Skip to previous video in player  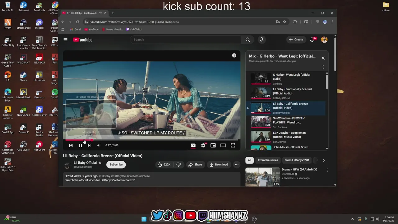[71, 145]
